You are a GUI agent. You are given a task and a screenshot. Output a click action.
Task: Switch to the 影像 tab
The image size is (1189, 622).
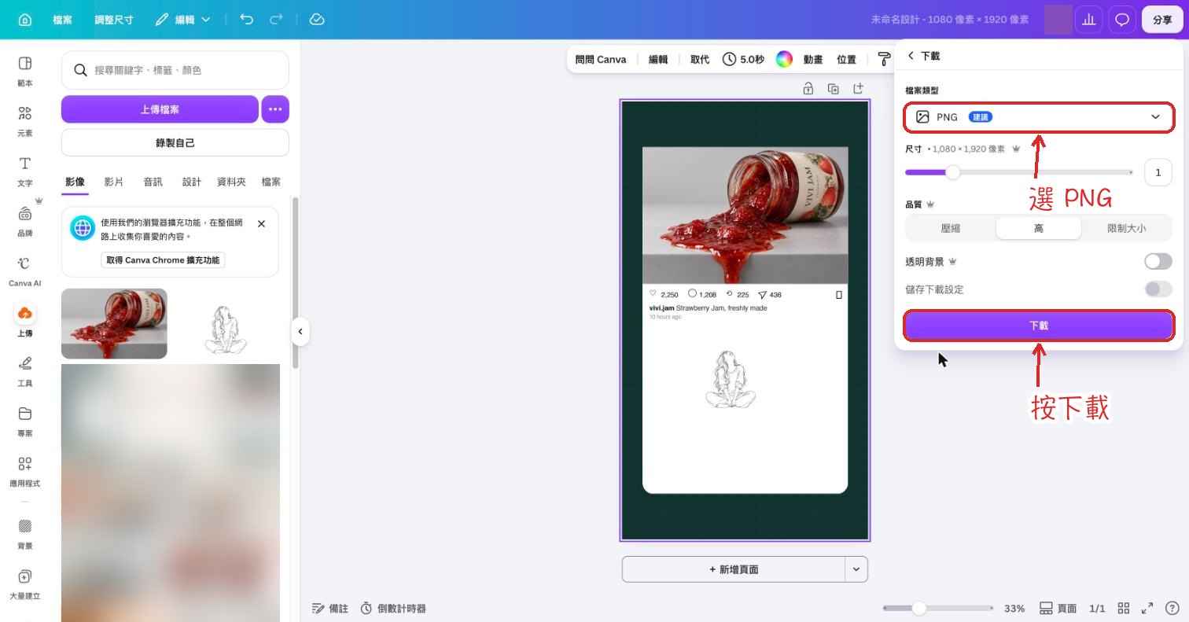[75, 182]
